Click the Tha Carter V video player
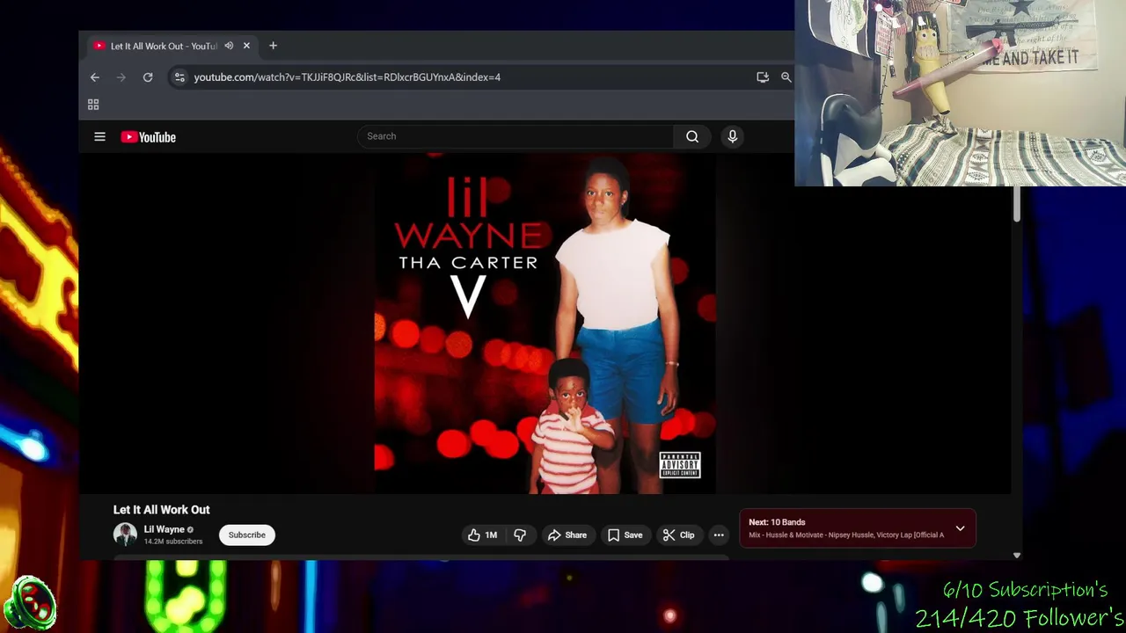The image size is (1126, 633). coord(545,324)
